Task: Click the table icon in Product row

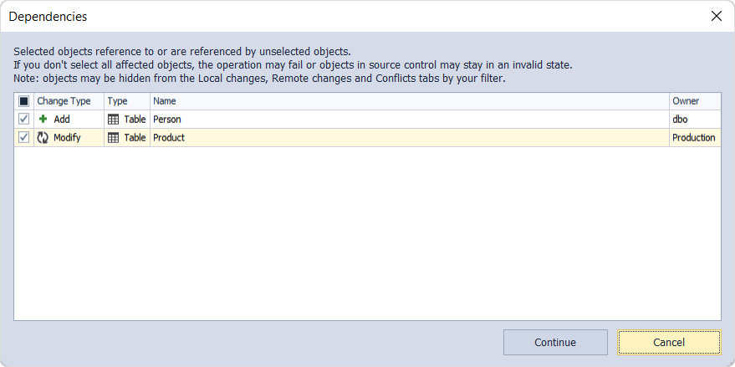Action: [x=113, y=137]
